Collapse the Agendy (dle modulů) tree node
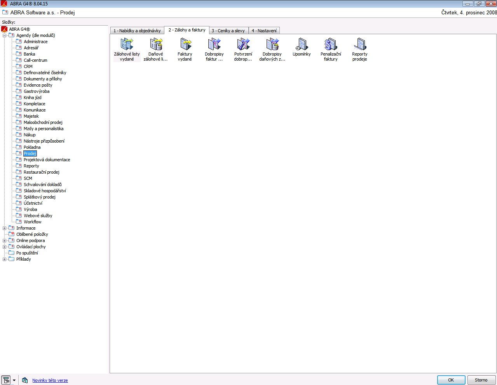Viewport: 497px width, 385px height. click(4, 35)
